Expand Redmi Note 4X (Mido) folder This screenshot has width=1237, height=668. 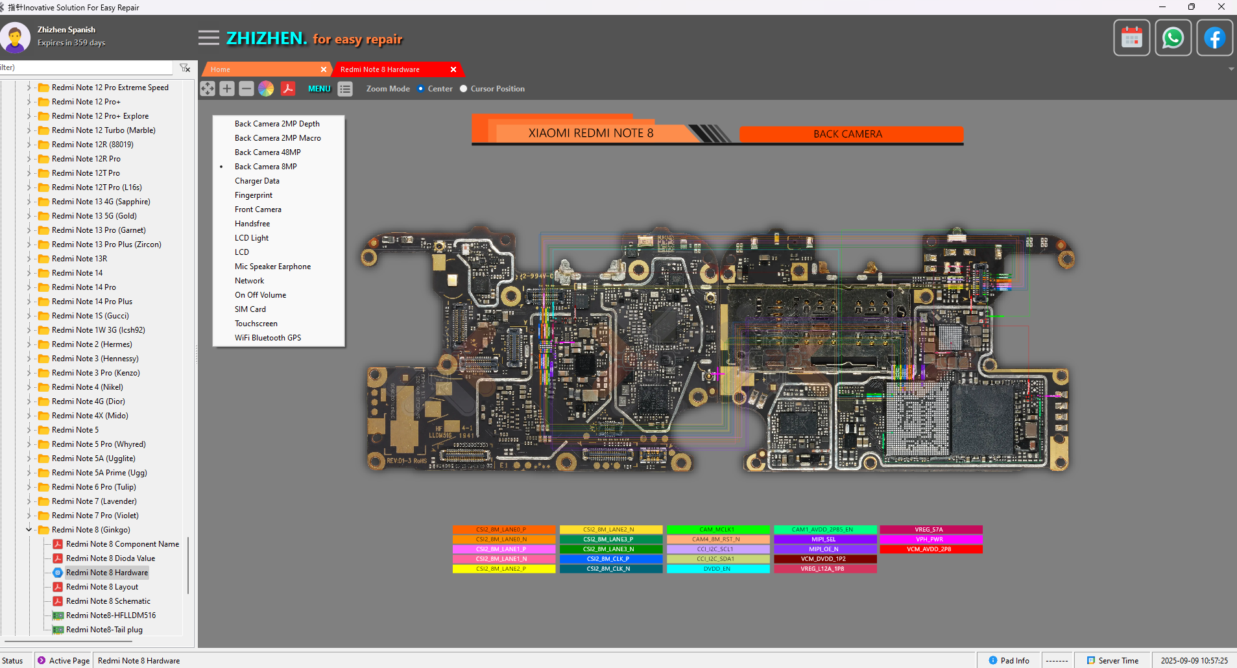[29, 416]
